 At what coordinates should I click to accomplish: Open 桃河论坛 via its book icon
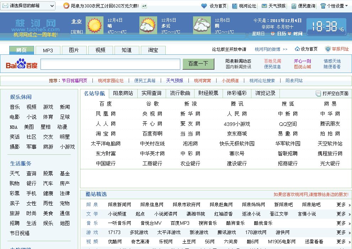(234, 5)
